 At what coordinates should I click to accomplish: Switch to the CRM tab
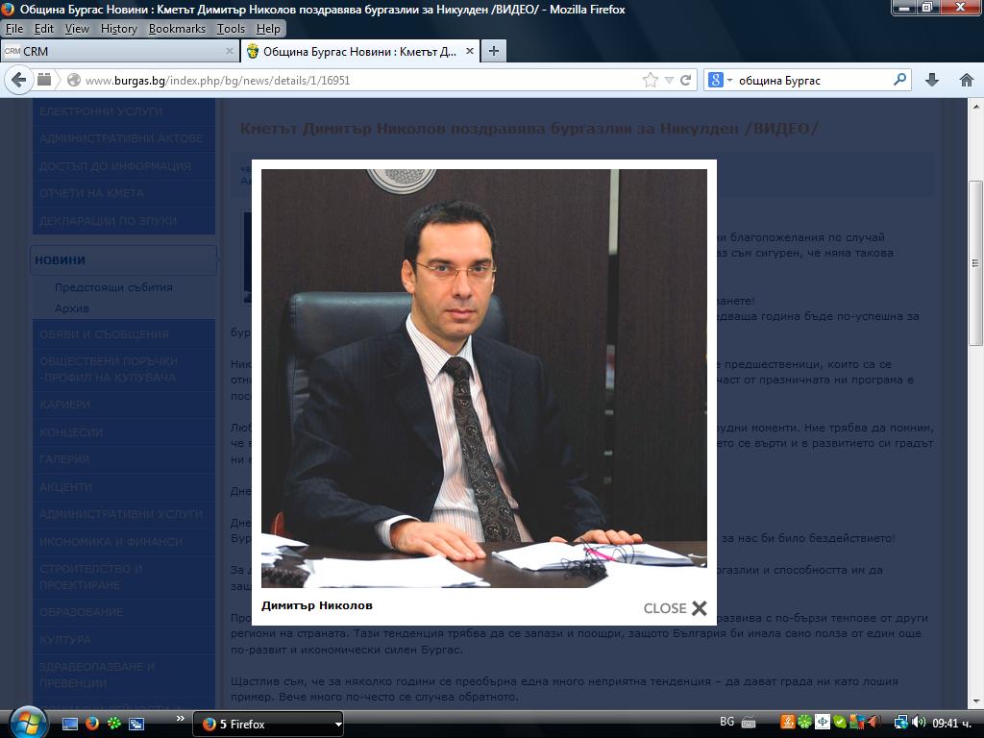tap(119, 52)
